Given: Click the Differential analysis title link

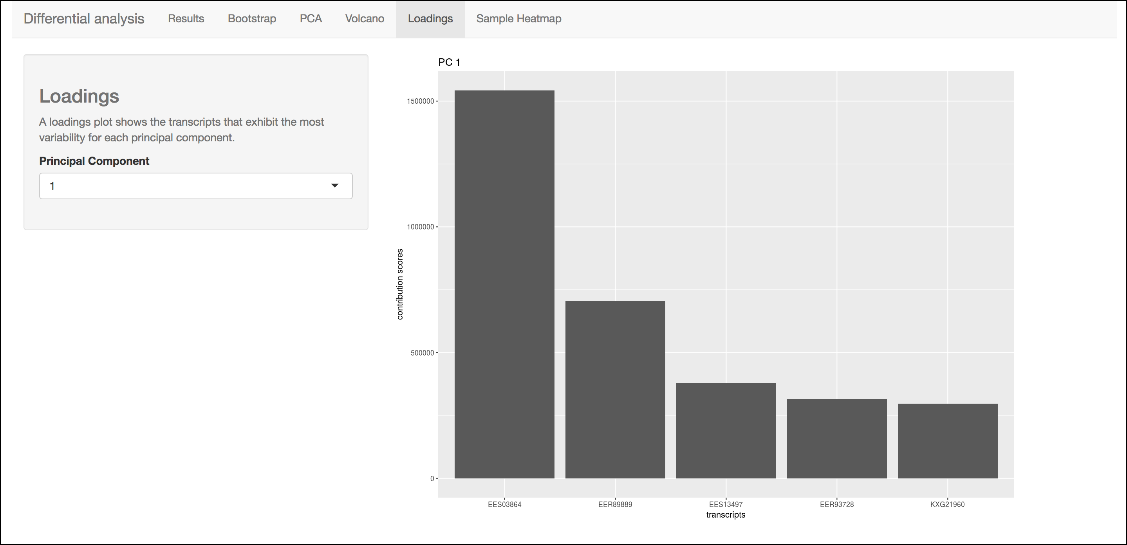Looking at the screenshot, I should [84, 19].
